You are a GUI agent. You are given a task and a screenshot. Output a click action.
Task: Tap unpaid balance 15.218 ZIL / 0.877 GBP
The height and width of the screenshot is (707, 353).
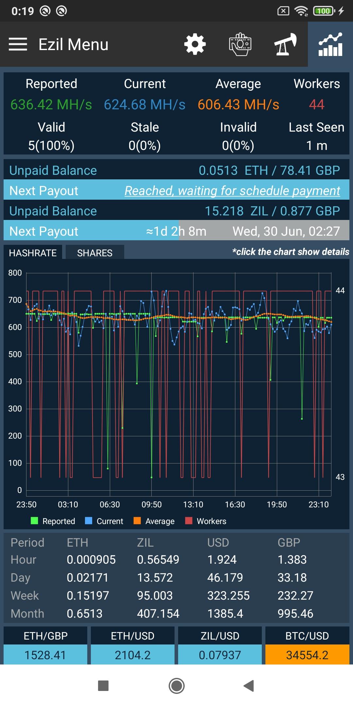(272, 211)
